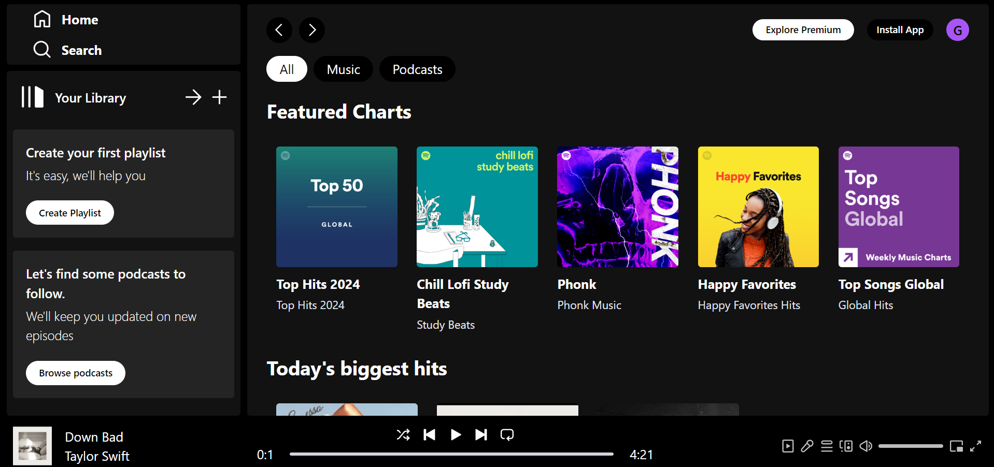The height and width of the screenshot is (467, 994).
Task: Open the Phonk playlist cover
Action: pyautogui.click(x=617, y=207)
